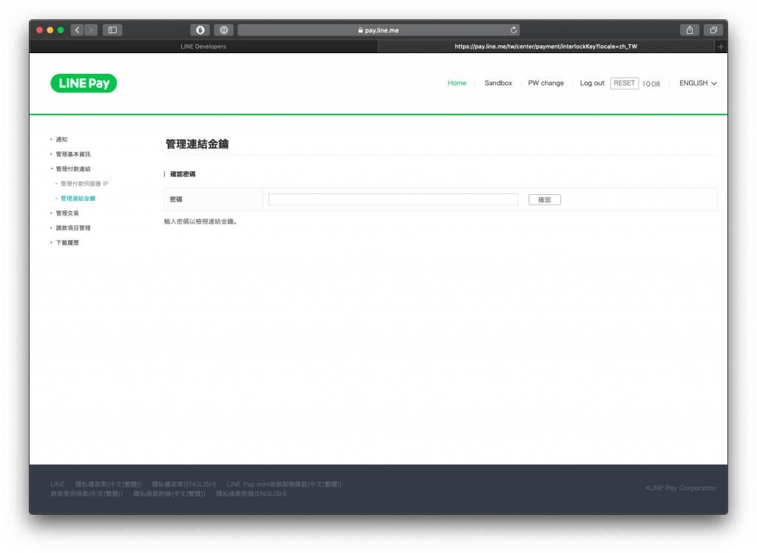Show all tabs overview icon
Screen dimensions: 757x553
click(x=713, y=30)
